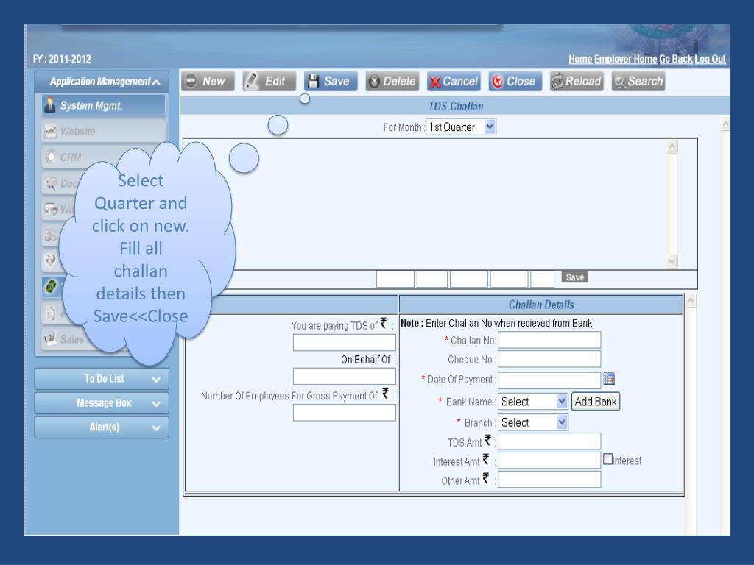
Task: Open System Mgmt. in the sidebar
Action: coord(104,105)
